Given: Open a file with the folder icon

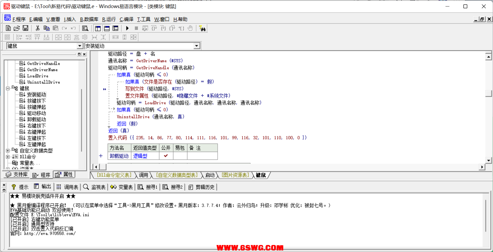Looking at the screenshot, I should pyautogui.click(x=17, y=28).
